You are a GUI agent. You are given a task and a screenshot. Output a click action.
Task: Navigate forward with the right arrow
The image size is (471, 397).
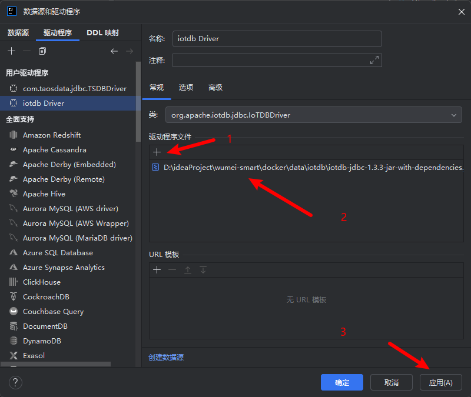click(130, 51)
